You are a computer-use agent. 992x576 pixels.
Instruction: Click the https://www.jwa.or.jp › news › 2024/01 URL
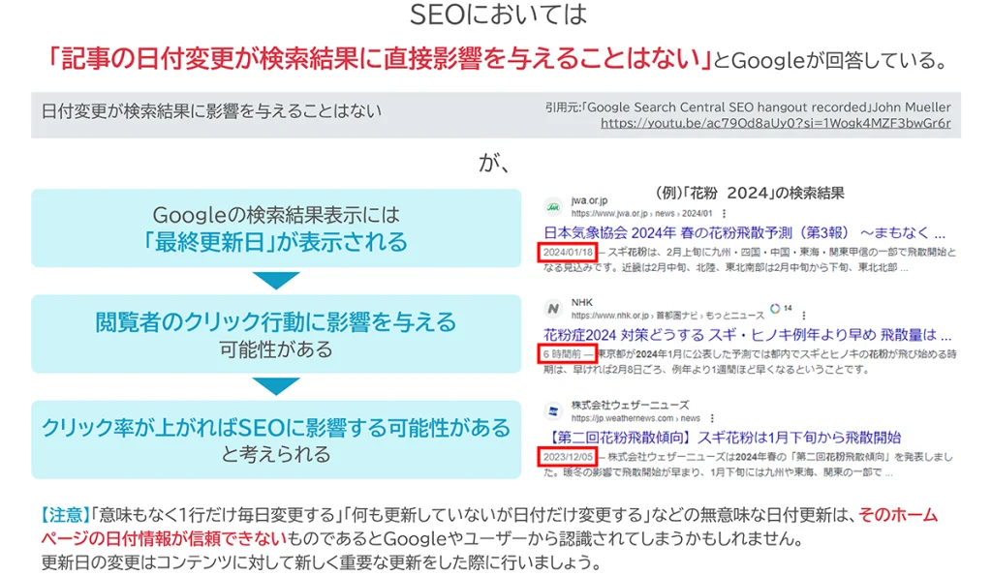click(641, 214)
